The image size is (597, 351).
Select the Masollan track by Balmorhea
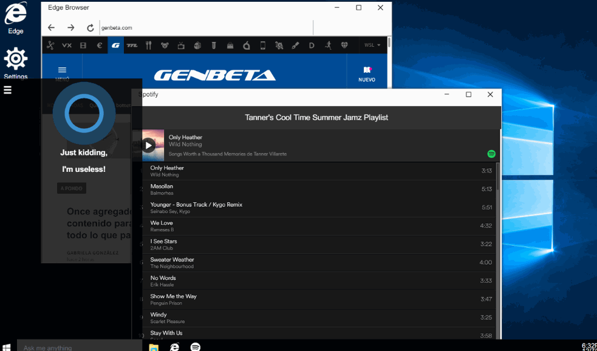[x=319, y=189]
